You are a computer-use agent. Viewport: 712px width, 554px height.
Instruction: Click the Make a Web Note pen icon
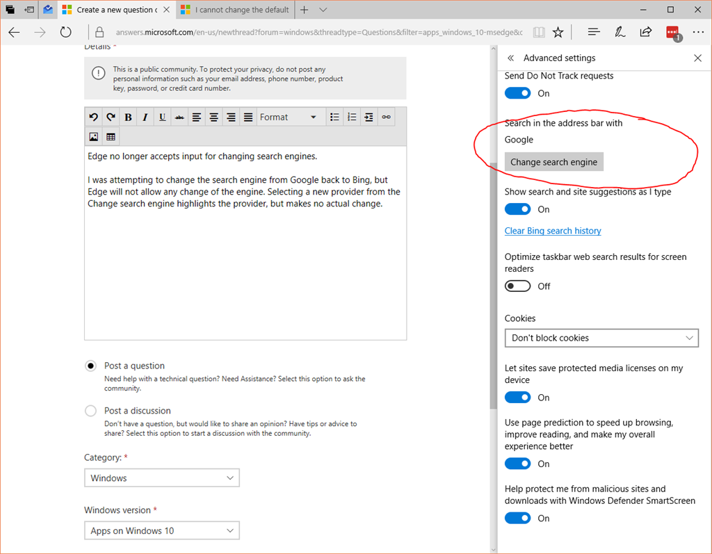tap(620, 32)
